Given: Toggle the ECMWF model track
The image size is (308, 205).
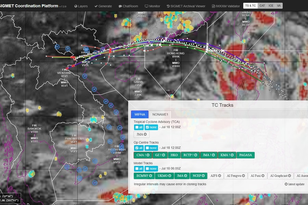Looking at the screenshot, I should pos(144,176).
